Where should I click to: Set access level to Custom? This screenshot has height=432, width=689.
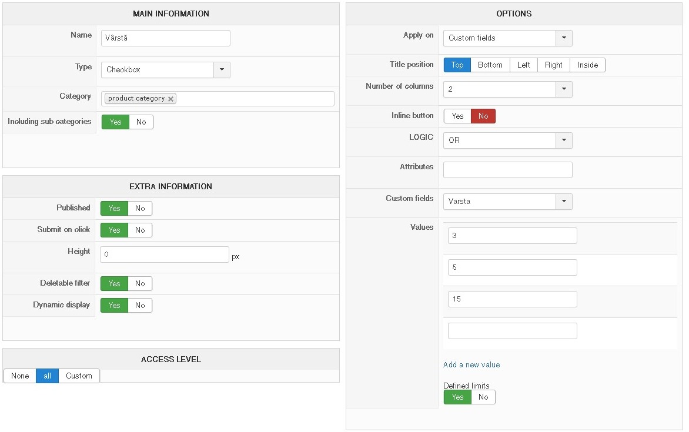pyautogui.click(x=79, y=376)
